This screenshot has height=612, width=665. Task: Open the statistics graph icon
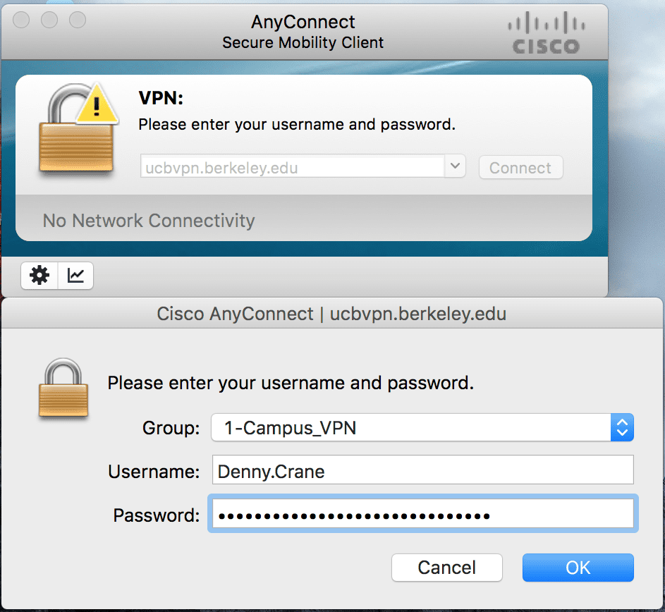[75, 276]
